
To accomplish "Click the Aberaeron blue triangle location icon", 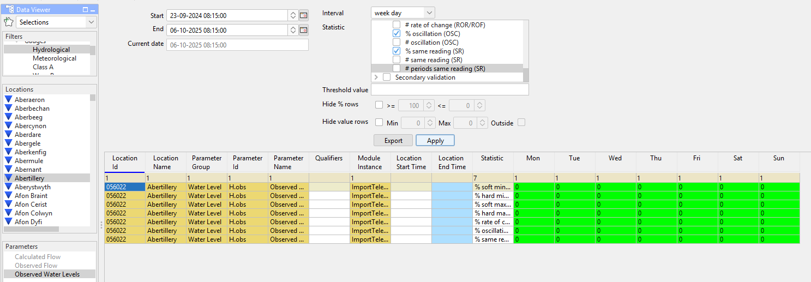I will [8, 100].
